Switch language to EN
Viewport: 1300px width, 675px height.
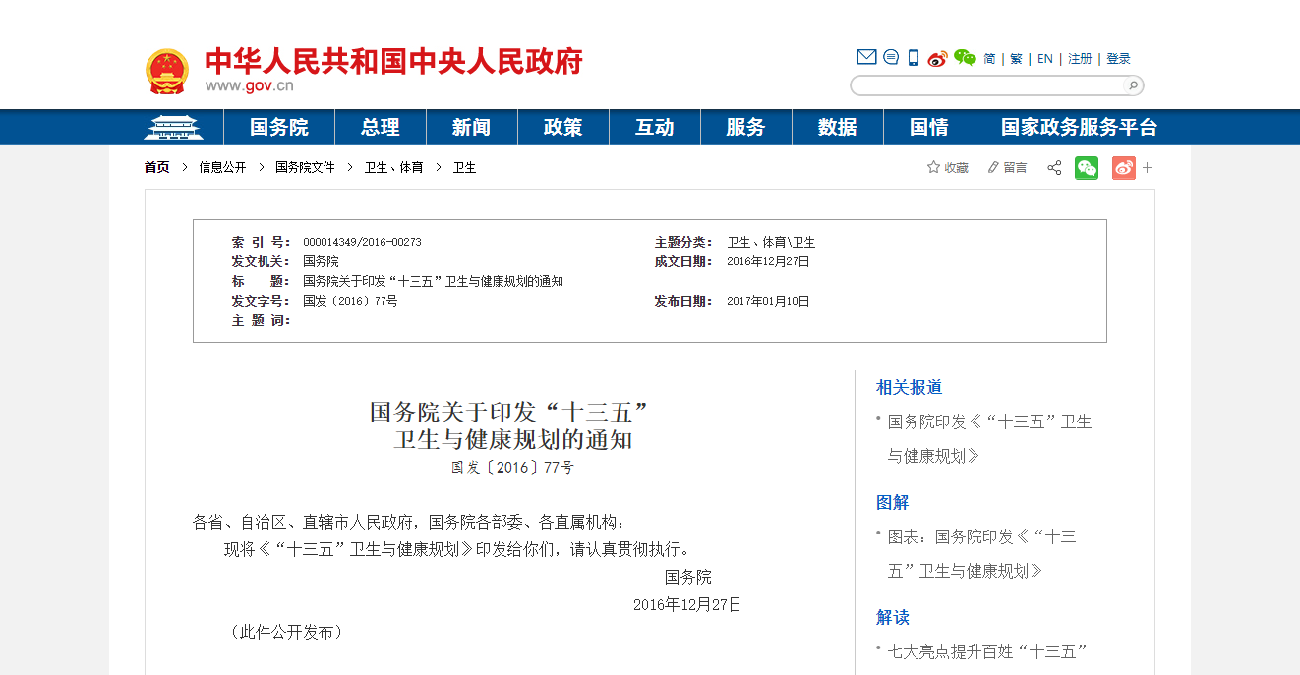(1044, 59)
